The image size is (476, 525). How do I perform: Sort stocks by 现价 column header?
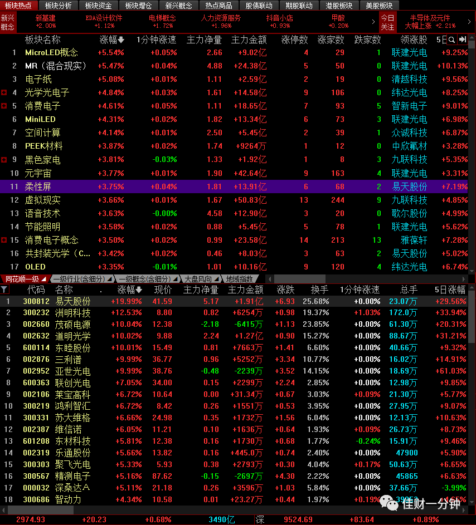(163, 290)
